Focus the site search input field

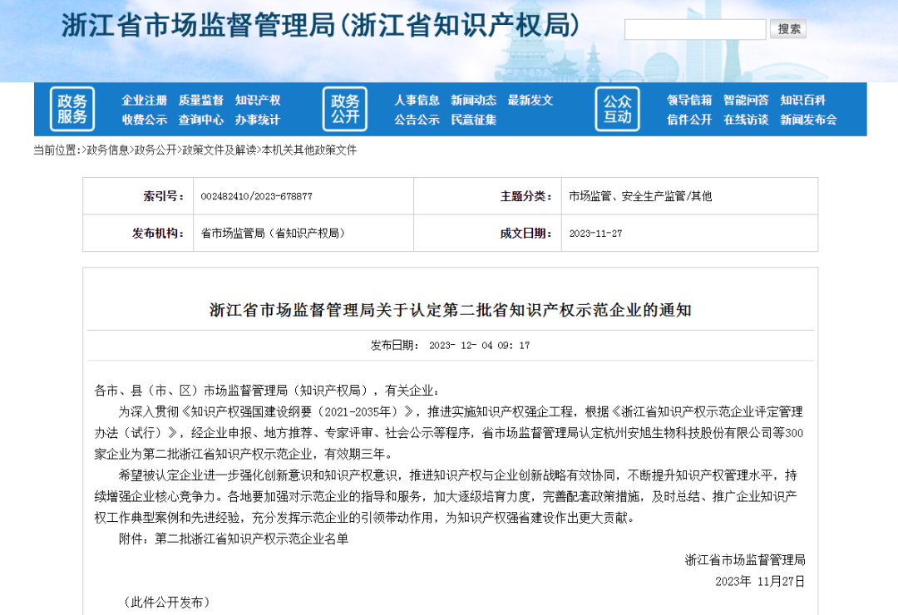click(x=695, y=29)
